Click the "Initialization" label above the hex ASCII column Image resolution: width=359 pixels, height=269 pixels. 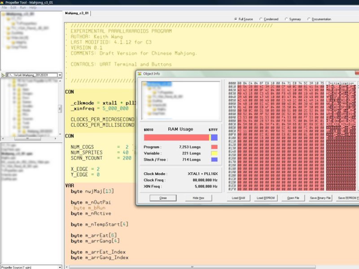pyautogui.click(x=341, y=83)
